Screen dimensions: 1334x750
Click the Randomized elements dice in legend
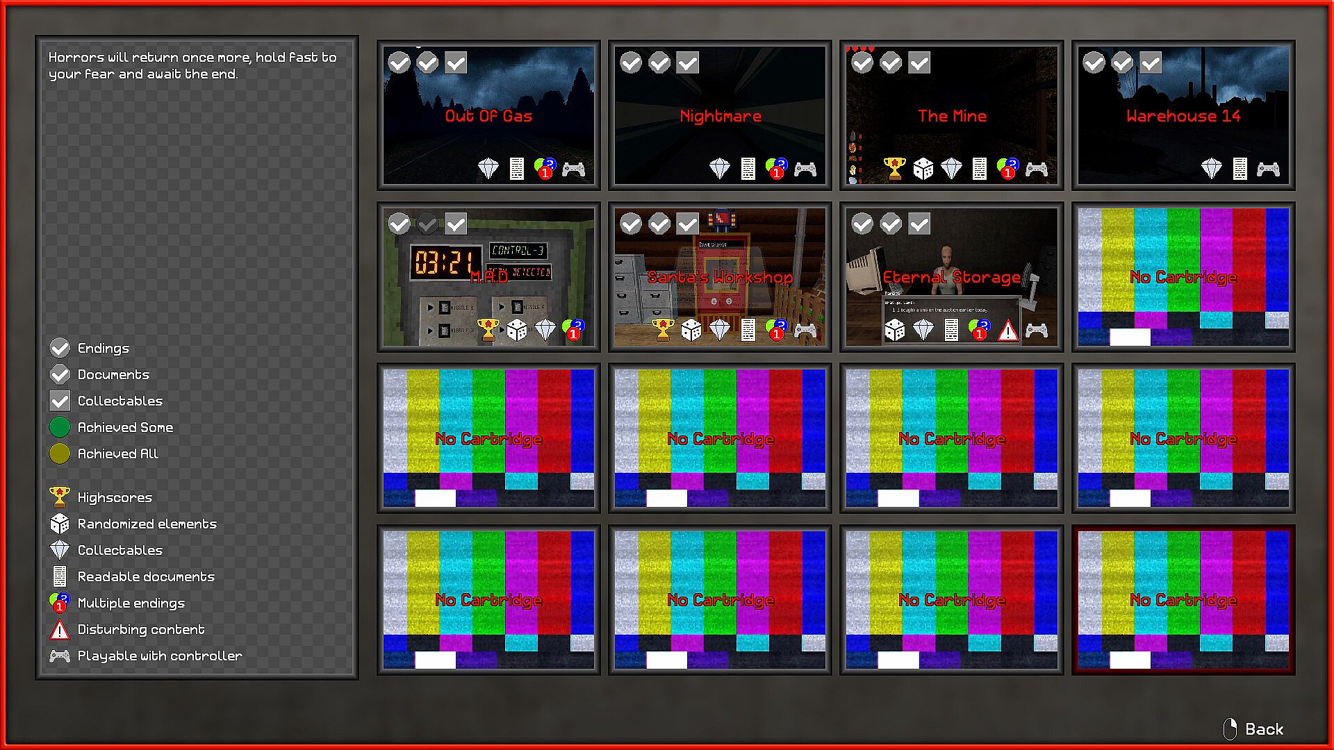60,524
